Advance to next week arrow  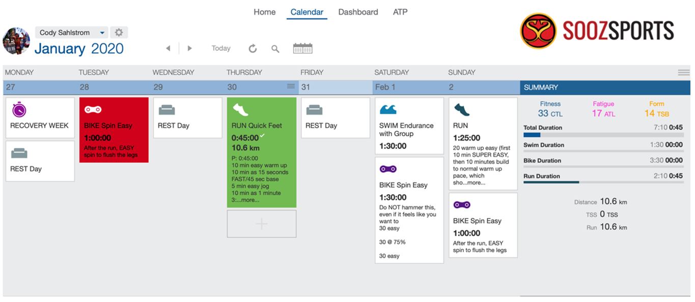[x=189, y=48]
